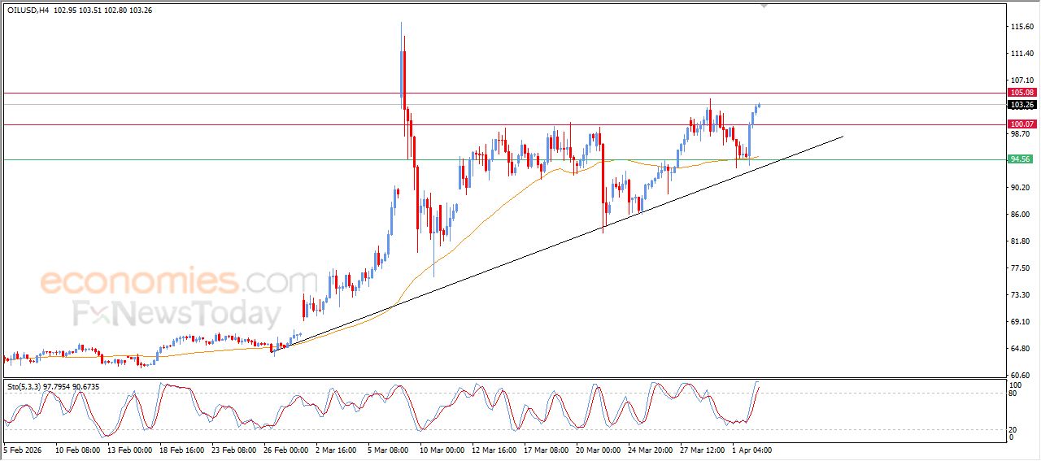The width and height of the screenshot is (1041, 461).
Task: Select the 100.07 red price label
Action: pos(1020,124)
